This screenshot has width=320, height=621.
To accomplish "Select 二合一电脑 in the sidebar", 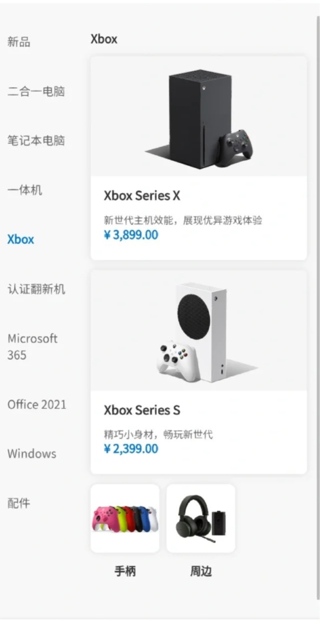I will click(36, 92).
